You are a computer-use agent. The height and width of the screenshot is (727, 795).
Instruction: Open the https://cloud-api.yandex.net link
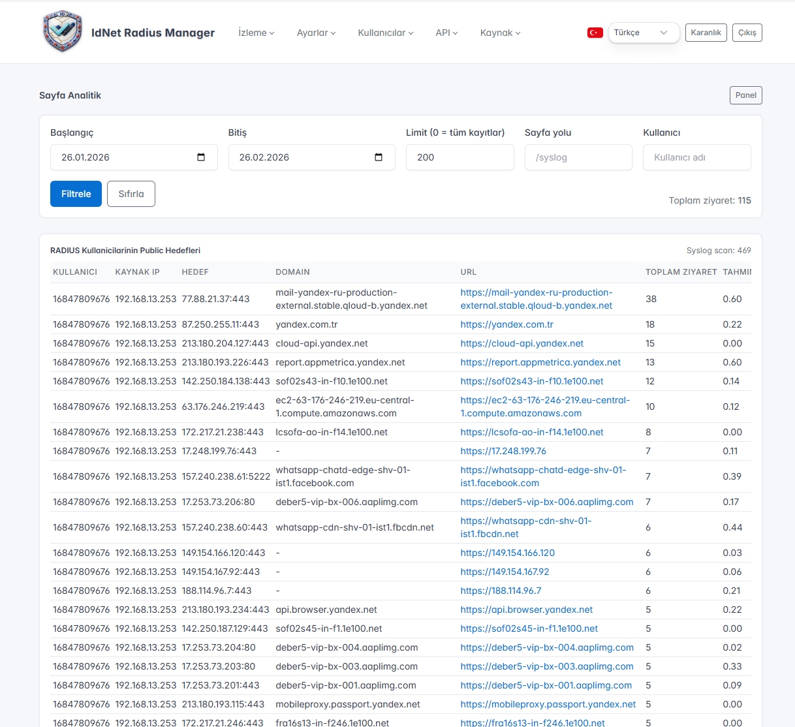click(x=522, y=343)
